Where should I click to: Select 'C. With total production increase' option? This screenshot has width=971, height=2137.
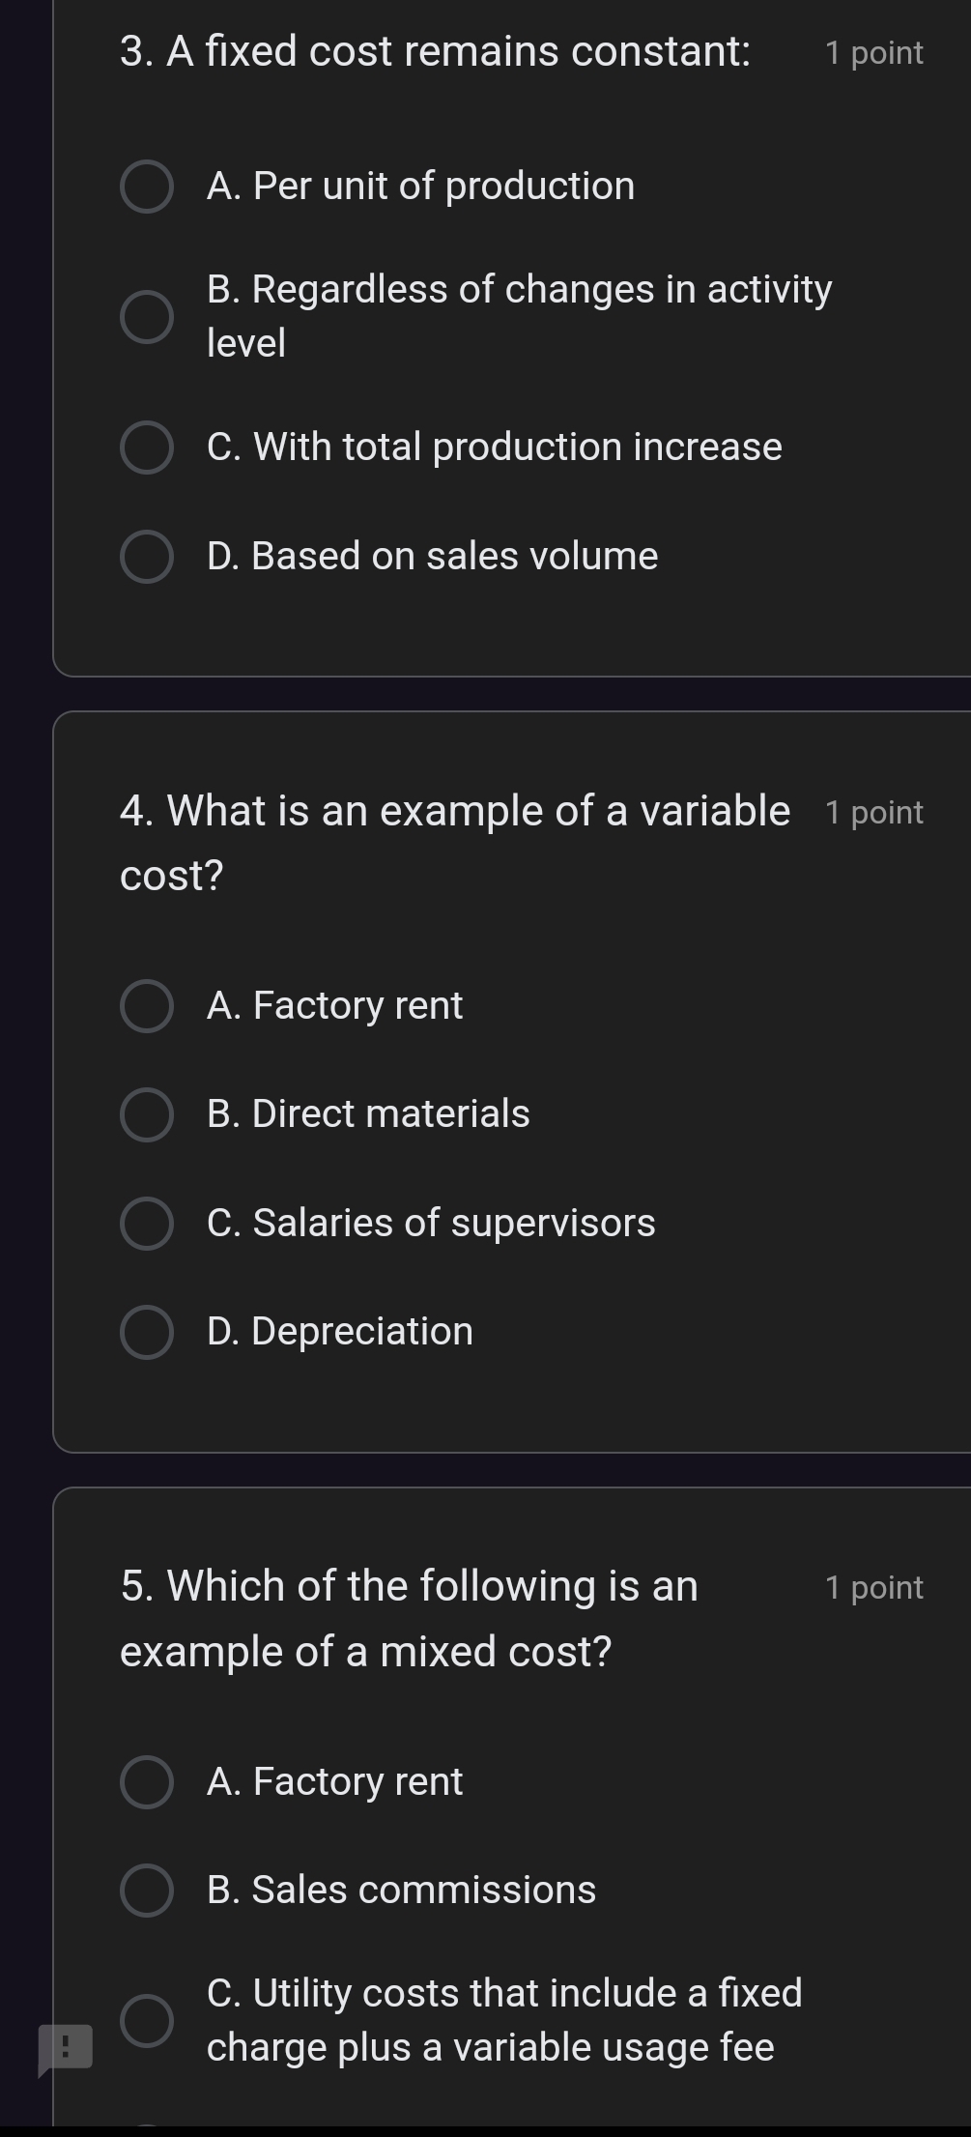pos(147,448)
